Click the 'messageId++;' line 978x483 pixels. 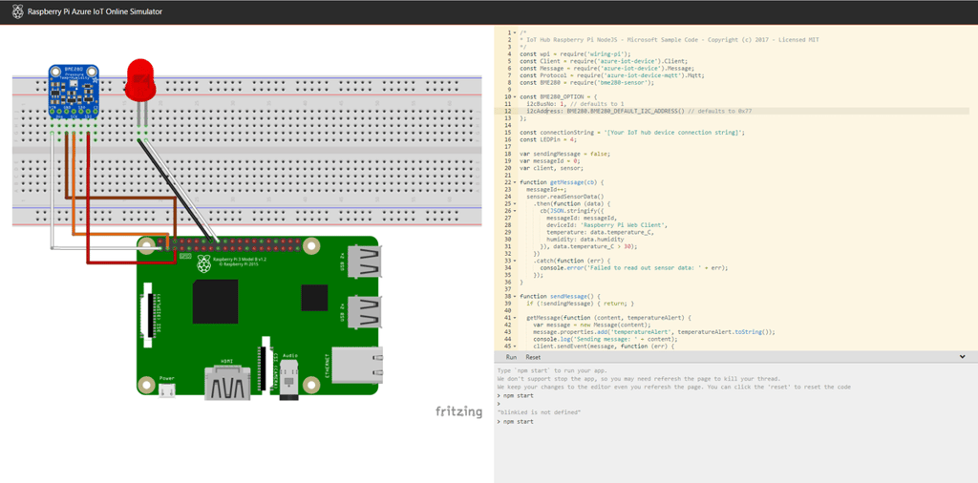544,189
